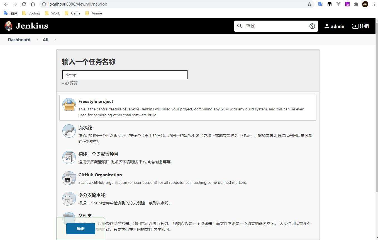Open the 翻译 bookmark

11,13
